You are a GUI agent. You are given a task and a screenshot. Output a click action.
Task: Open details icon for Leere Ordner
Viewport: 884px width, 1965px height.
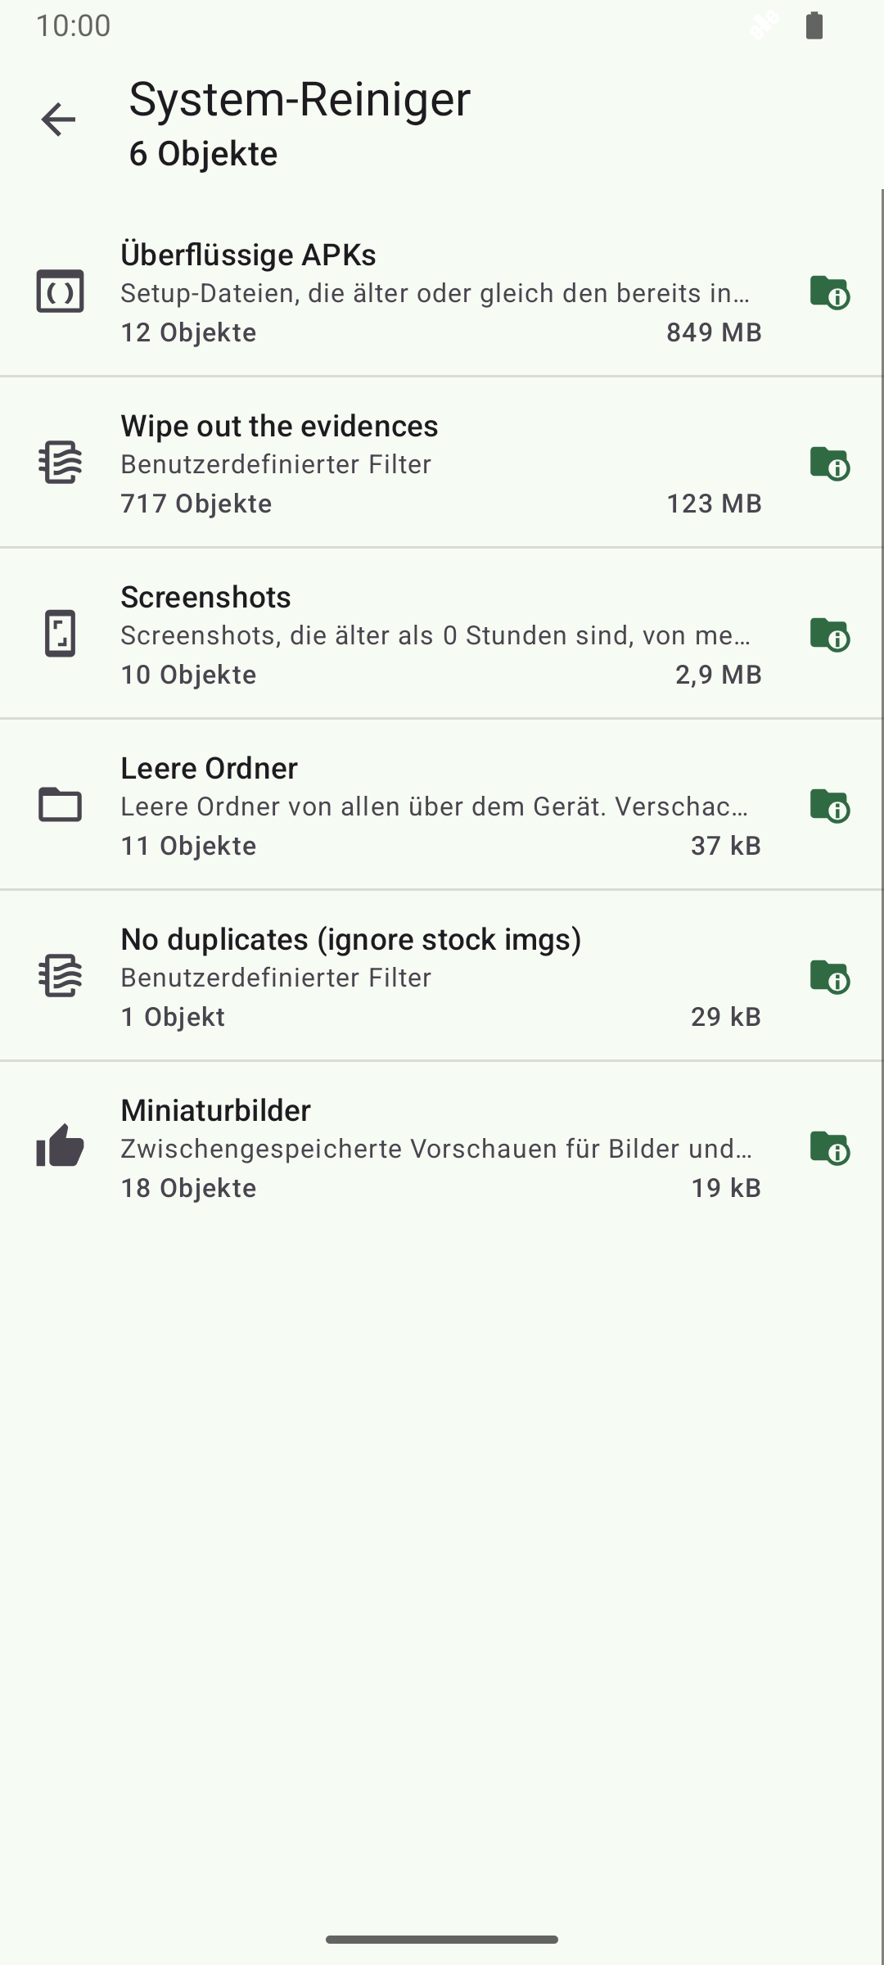pyautogui.click(x=829, y=806)
